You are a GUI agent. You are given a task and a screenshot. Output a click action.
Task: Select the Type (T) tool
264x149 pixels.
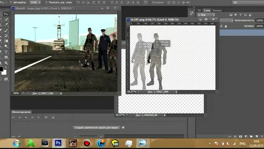click(x=6, y=52)
